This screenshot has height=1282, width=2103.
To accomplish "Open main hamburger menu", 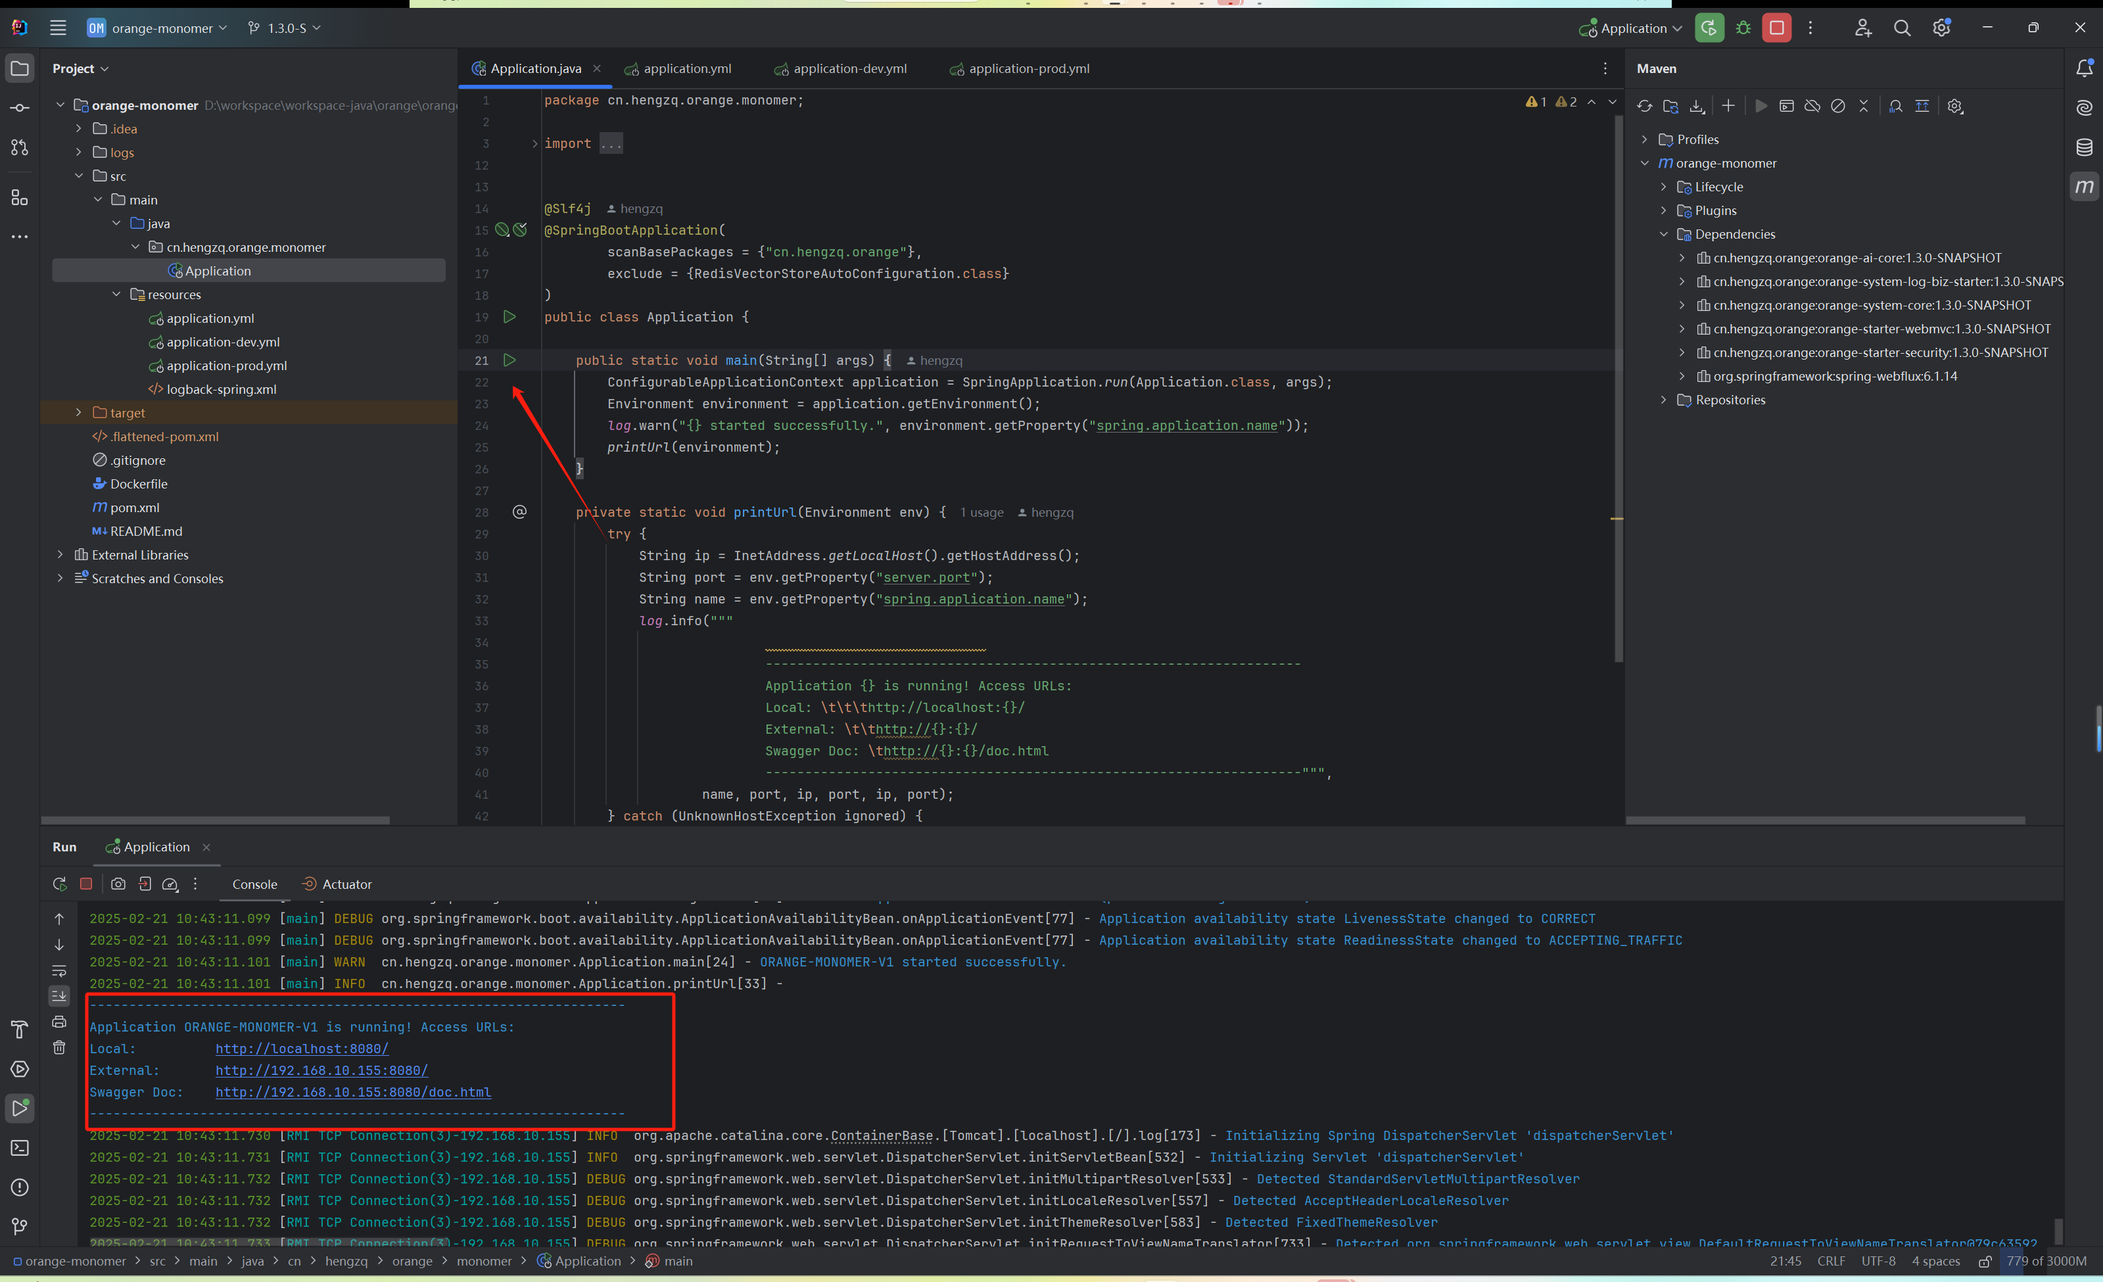I will point(58,28).
